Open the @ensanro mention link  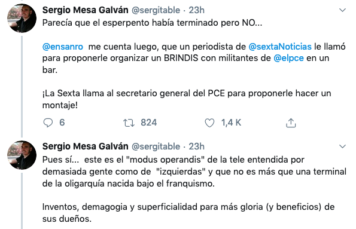pos(63,47)
